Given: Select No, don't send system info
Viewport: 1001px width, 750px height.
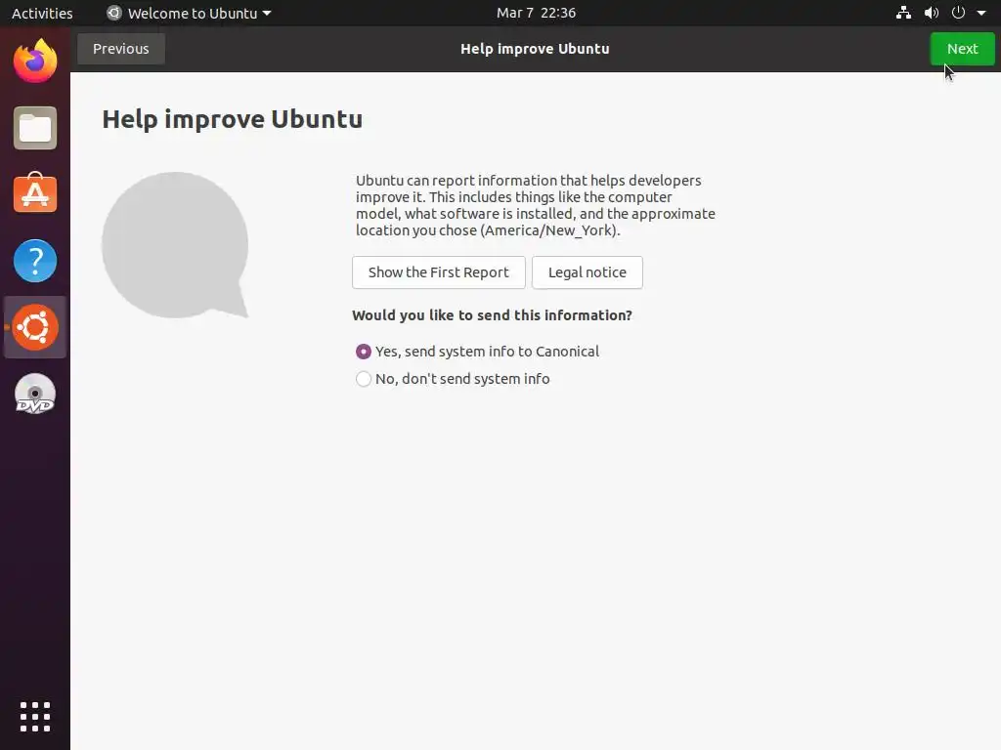Looking at the screenshot, I should pos(453,379).
